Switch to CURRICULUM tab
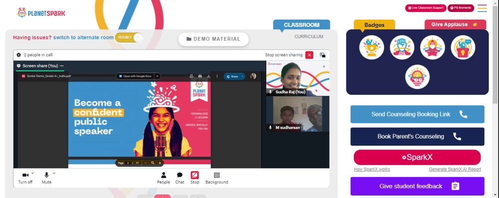The image size is (499, 198). 309,36
